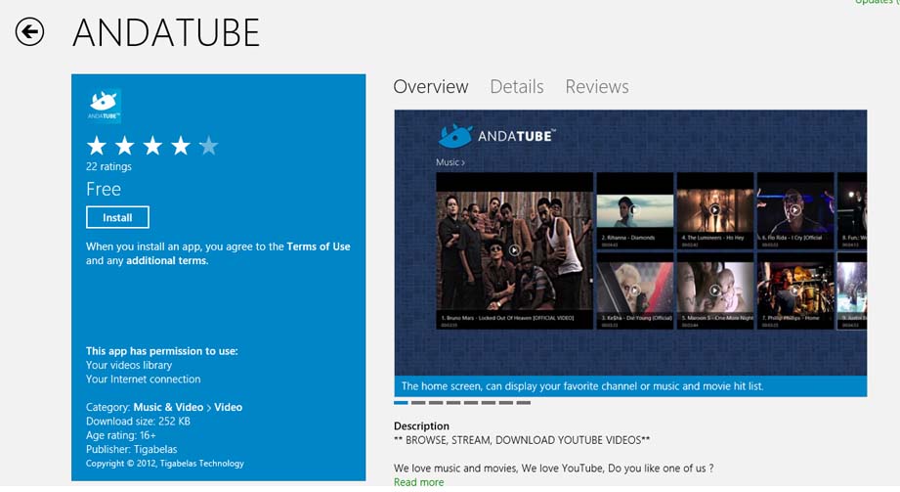Open the Terms of Use link

[319, 246]
